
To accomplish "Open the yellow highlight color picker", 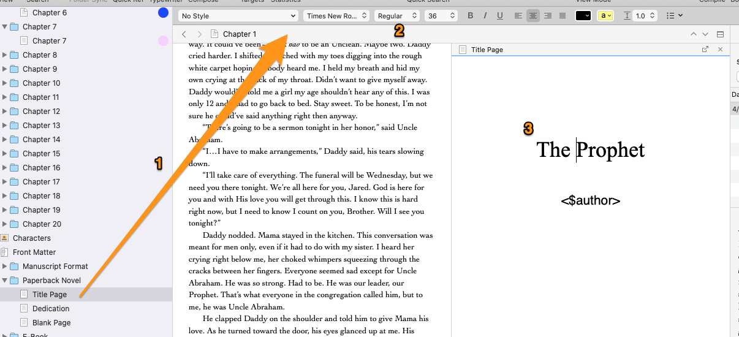I will pyautogui.click(x=605, y=16).
